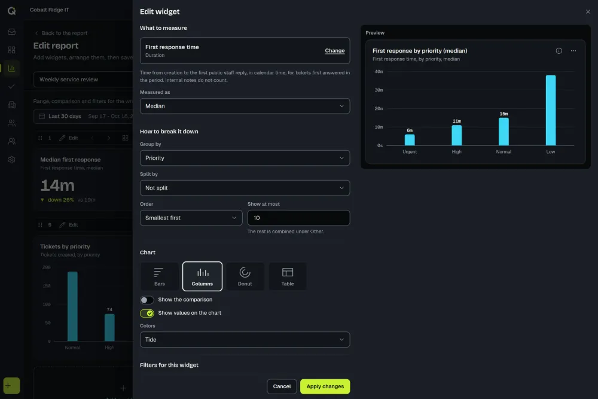Close the Edit widget panel
This screenshot has width=598, height=399.
[x=588, y=12]
